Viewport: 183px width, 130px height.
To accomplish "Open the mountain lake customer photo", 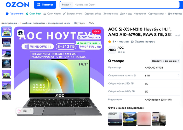I will tap(130, 119).
